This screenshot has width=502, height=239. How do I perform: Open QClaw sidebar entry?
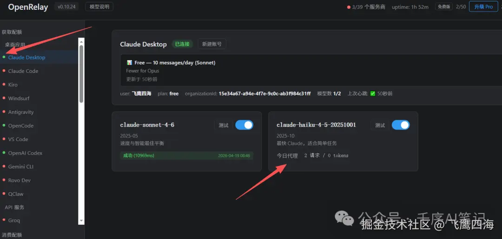pyautogui.click(x=16, y=194)
